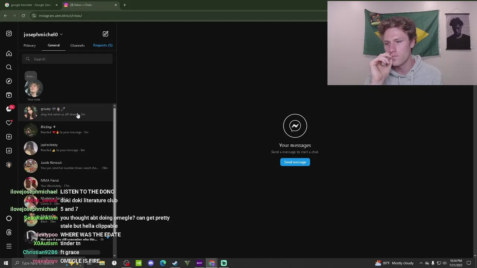Screen dimensions: 477x268
Task: Close the google translate tab
Action: (57, 5)
